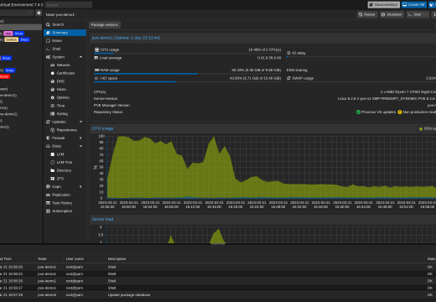Click the SWAP usage refresh icon
The image size is (436, 302).
coord(288,78)
